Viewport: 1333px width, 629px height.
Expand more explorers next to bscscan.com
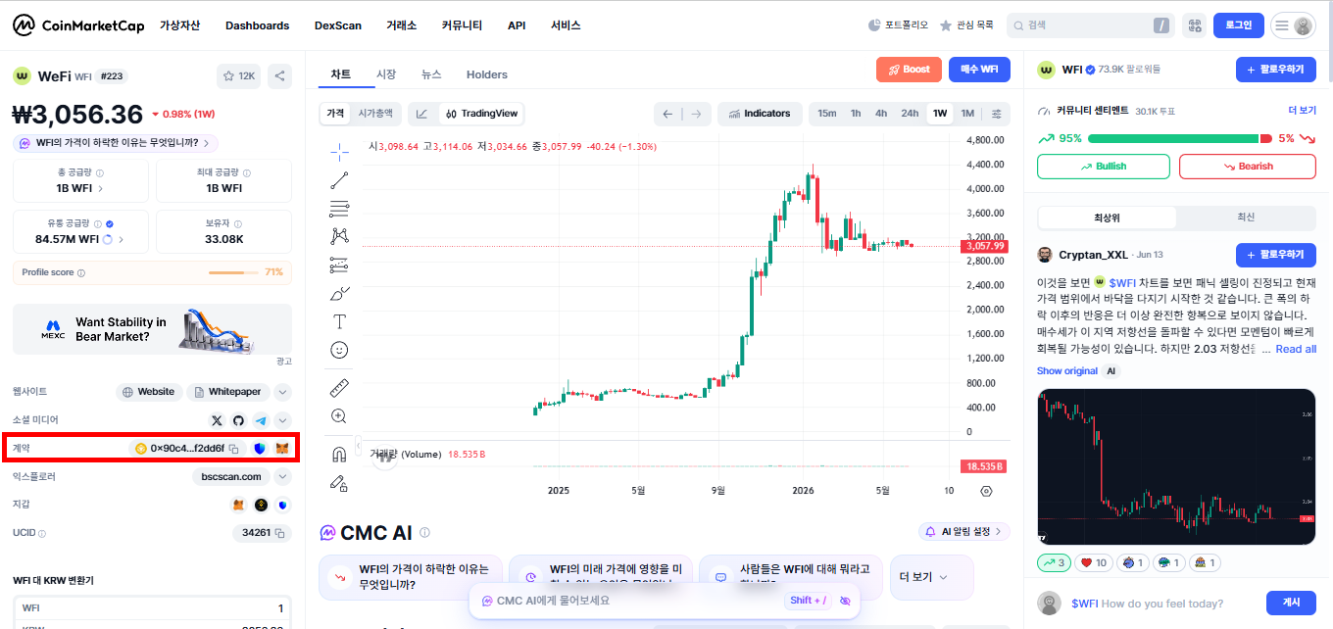pyautogui.click(x=282, y=476)
